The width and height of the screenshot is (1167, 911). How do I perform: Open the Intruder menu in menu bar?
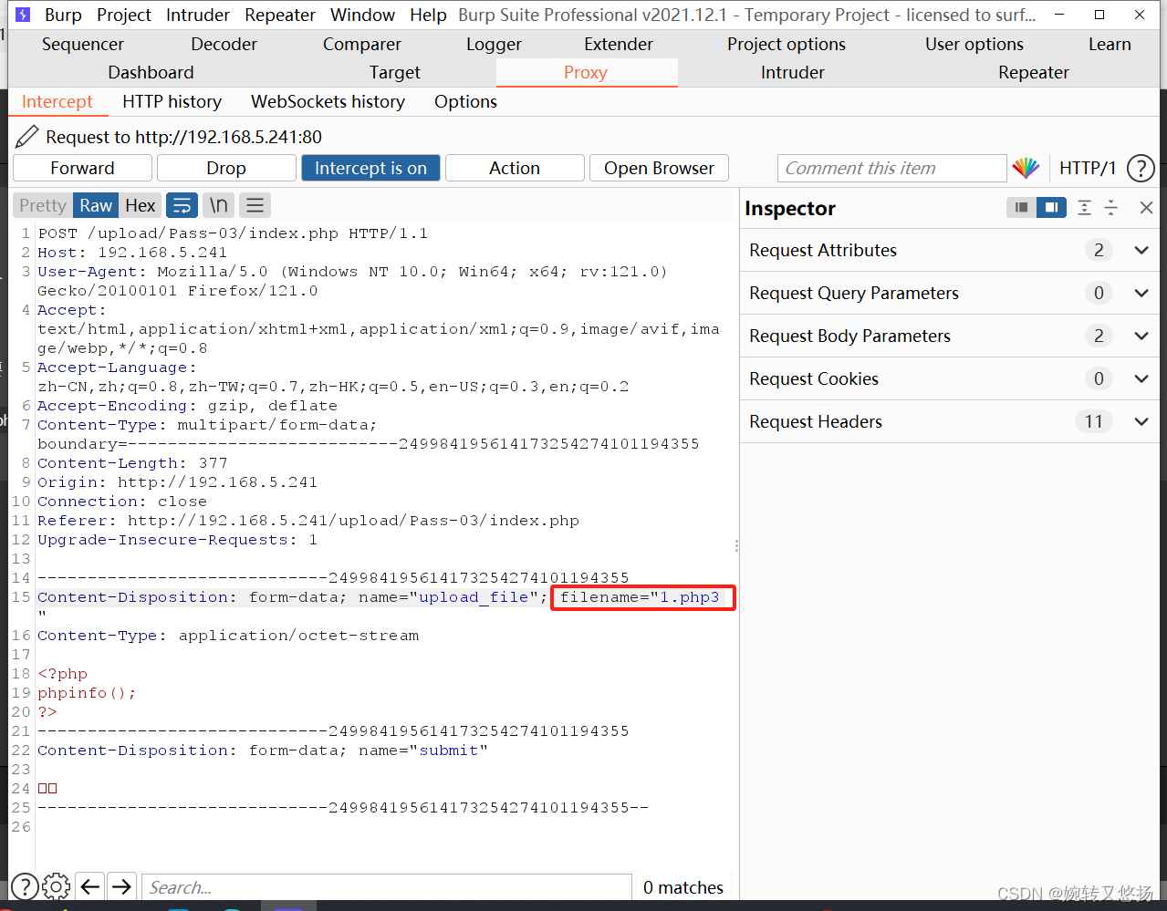tap(198, 15)
